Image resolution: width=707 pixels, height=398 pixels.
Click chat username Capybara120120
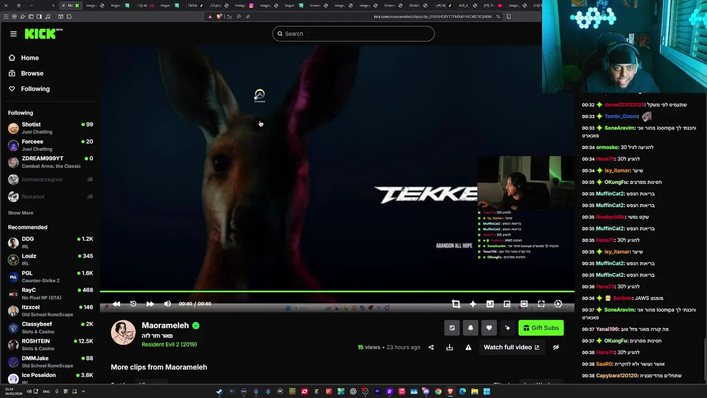point(617,376)
